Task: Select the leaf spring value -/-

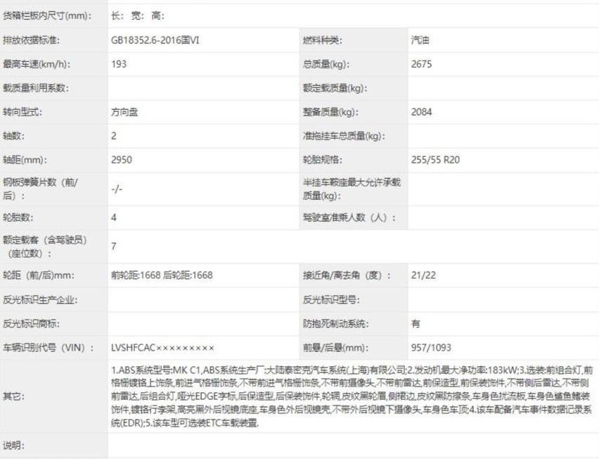Action: (117, 189)
